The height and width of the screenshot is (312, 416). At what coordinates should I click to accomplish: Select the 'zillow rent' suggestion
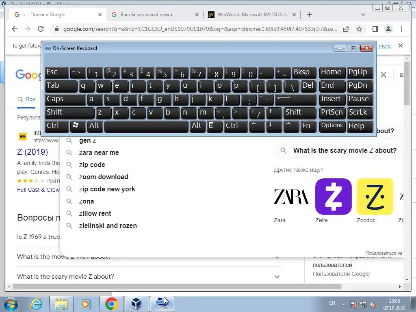[95, 214]
